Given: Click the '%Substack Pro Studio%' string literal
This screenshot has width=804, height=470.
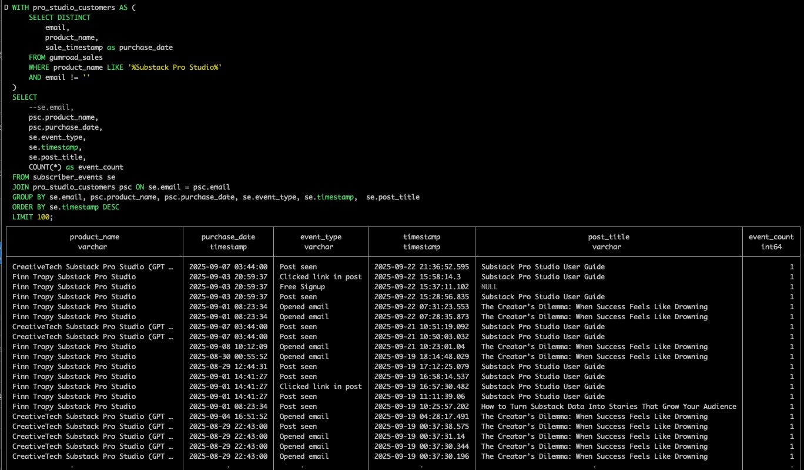Looking at the screenshot, I should pos(175,67).
